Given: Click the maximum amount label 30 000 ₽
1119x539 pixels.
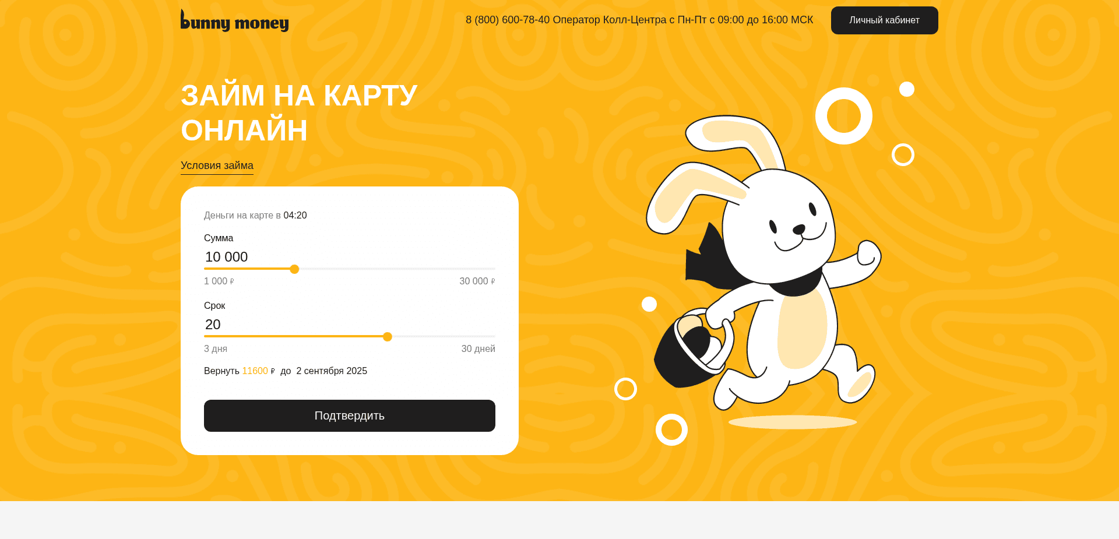Looking at the screenshot, I should (477, 281).
